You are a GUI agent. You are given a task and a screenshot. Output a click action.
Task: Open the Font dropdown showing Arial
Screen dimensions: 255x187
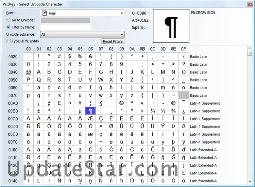point(82,13)
